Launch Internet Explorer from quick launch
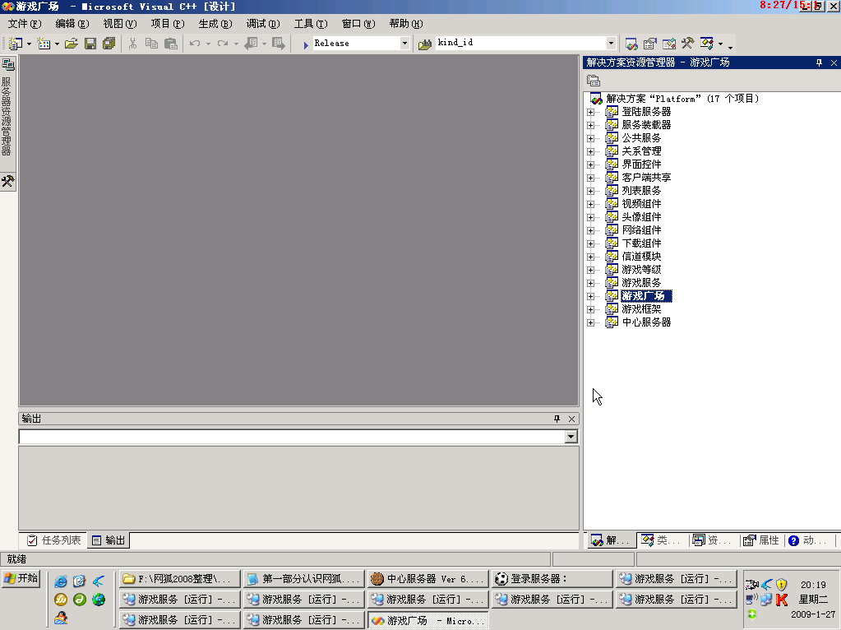This screenshot has width=841, height=630. pos(61,581)
